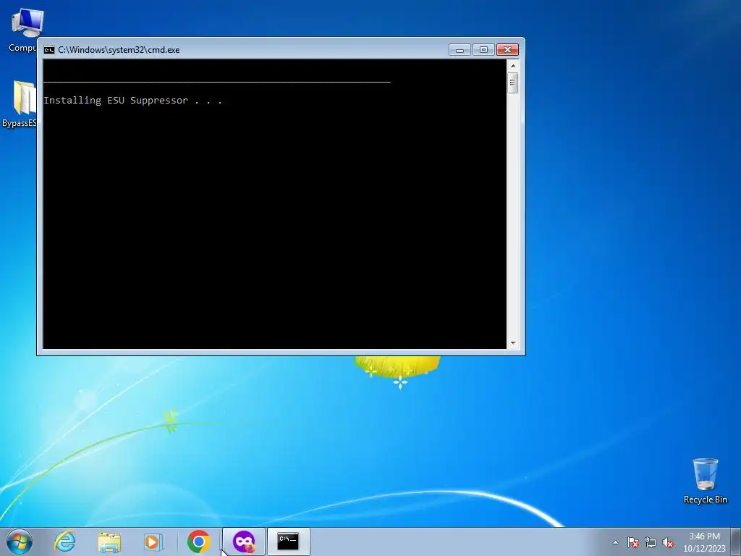
Task: Select the Computer desktop icon
Action: click(22, 30)
